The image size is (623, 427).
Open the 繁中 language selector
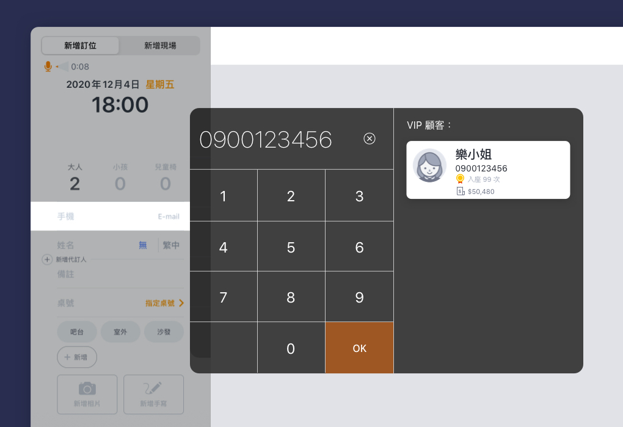point(171,245)
